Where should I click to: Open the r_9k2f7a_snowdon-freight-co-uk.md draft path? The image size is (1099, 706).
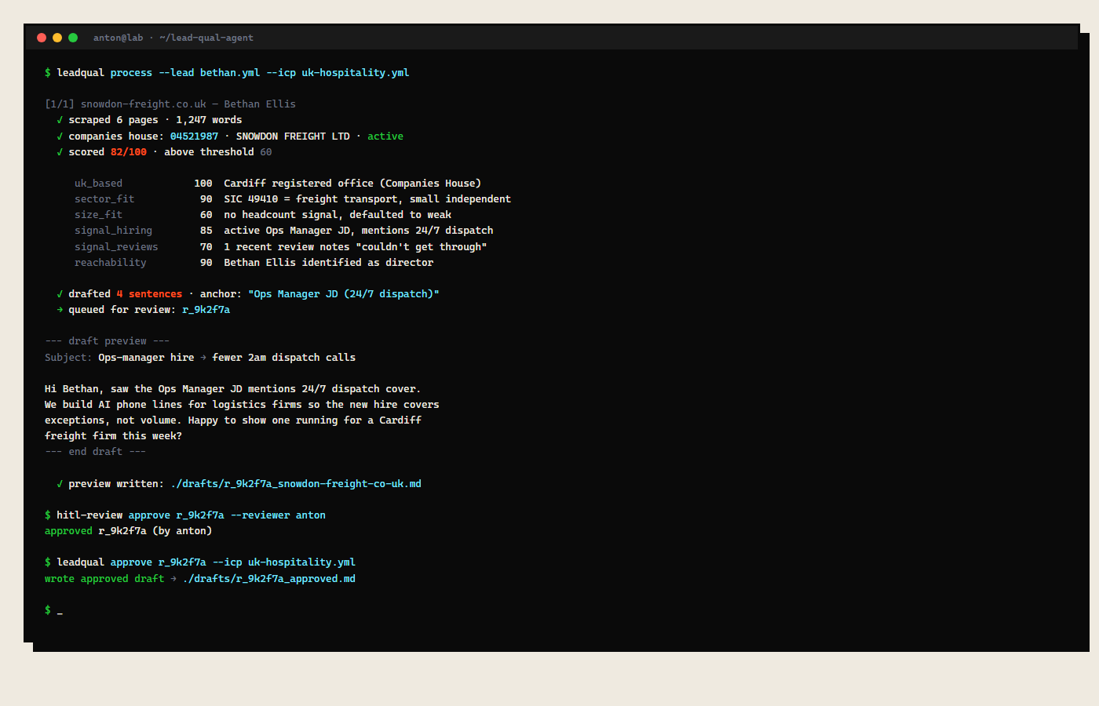(x=296, y=484)
